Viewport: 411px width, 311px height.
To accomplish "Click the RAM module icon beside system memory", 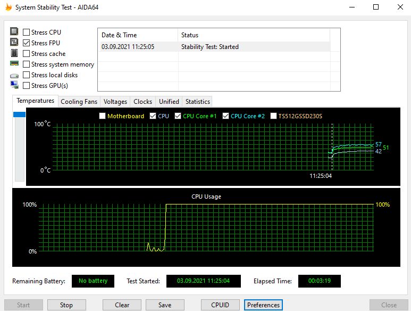I will (14, 64).
